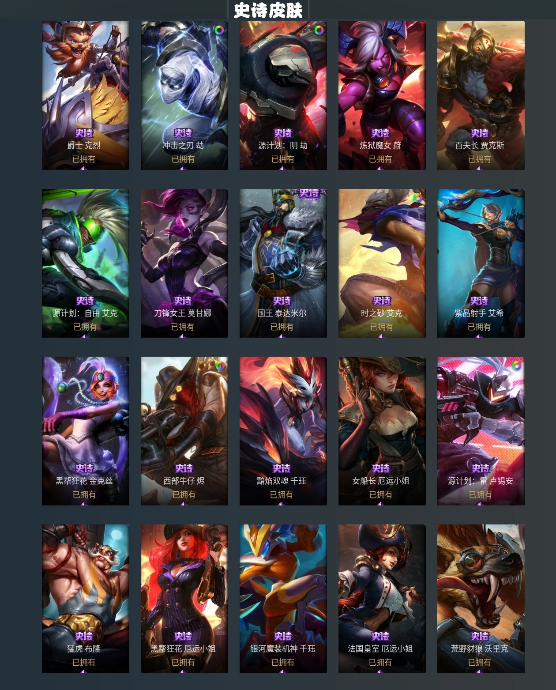556x690 pixels.
Task: Select the 紫晶射手 艾希 skin card
Action: click(x=481, y=263)
